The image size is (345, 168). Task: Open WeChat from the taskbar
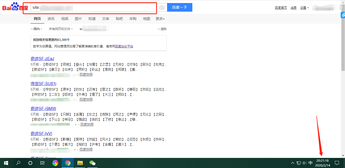(92, 163)
